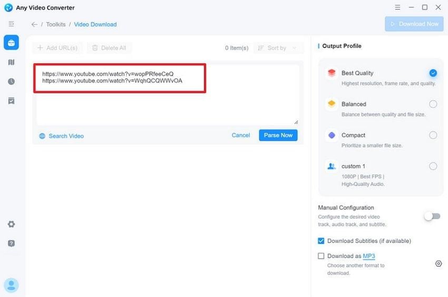
Task: Click the 0 Item(s) counter
Action: pos(237,48)
